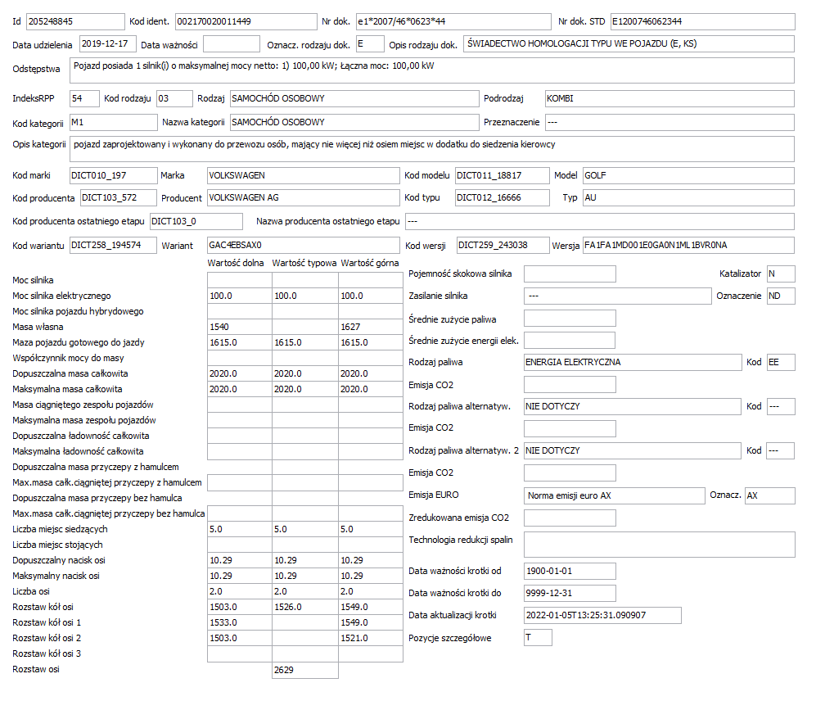825x719 pixels.
Task: Click Data ważności krotki od field 1900-01-01
Action: click(570, 571)
